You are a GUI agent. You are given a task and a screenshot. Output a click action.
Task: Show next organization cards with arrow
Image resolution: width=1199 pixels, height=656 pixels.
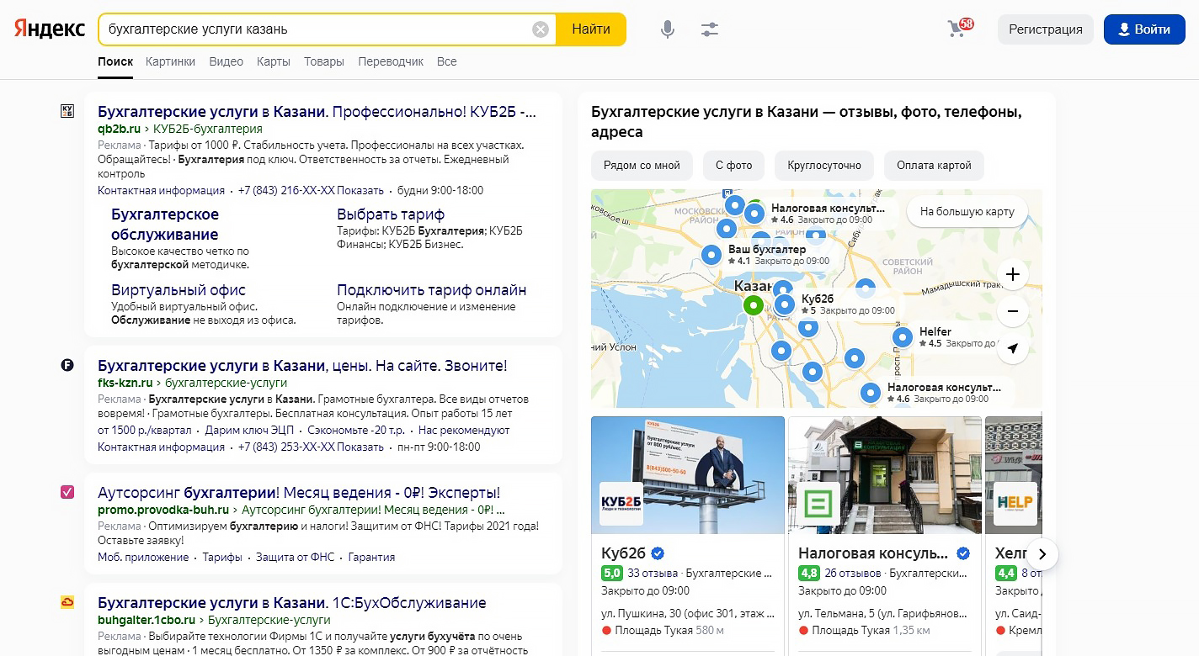click(1042, 554)
